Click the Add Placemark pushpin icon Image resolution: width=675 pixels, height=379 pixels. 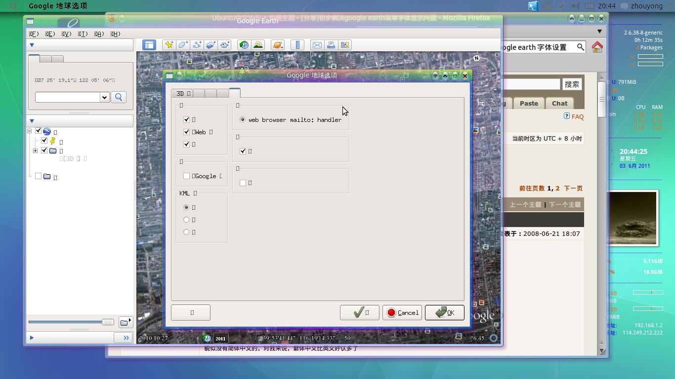click(169, 45)
